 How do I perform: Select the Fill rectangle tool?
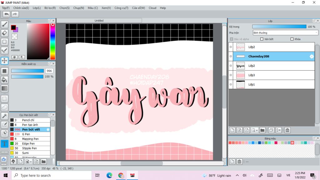pos(4,71)
